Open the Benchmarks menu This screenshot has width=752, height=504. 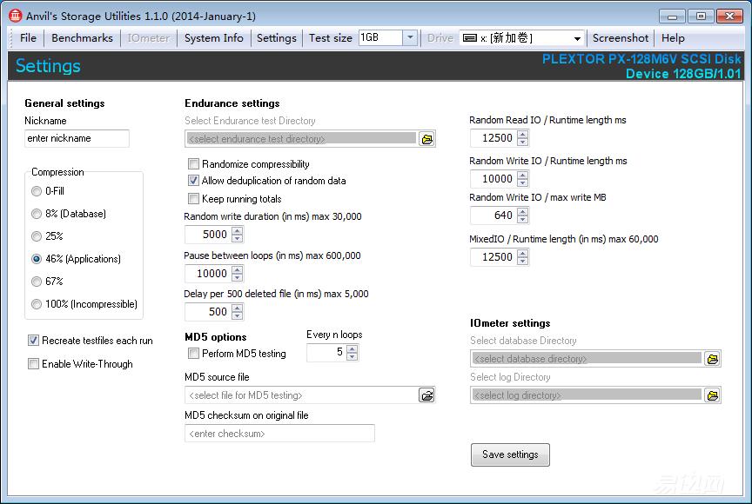pos(82,37)
